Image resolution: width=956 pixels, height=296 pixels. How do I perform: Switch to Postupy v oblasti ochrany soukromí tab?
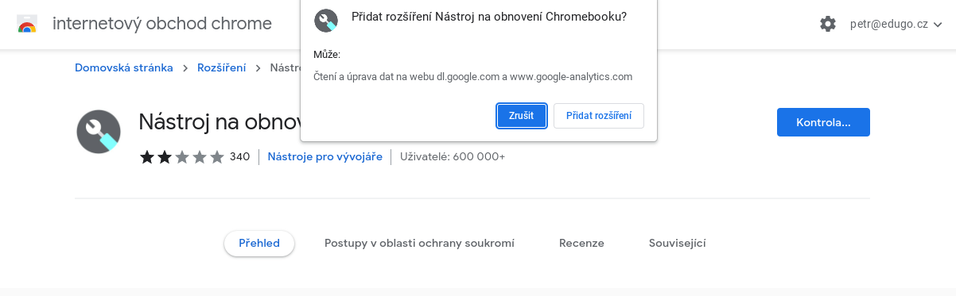tap(419, 244)
